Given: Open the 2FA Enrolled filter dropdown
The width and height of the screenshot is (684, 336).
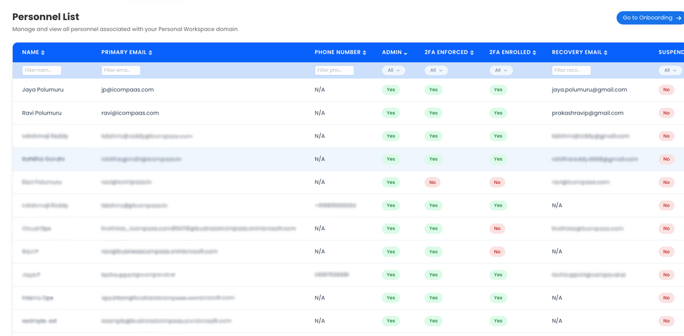Looking at the screenshot, I should (x=501, y=71).
